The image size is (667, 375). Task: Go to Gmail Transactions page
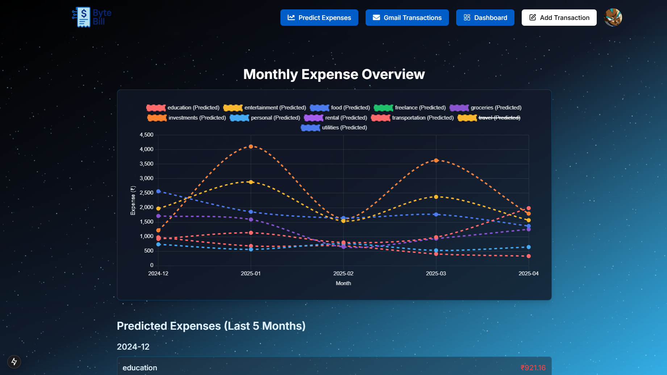click(407, 18)
